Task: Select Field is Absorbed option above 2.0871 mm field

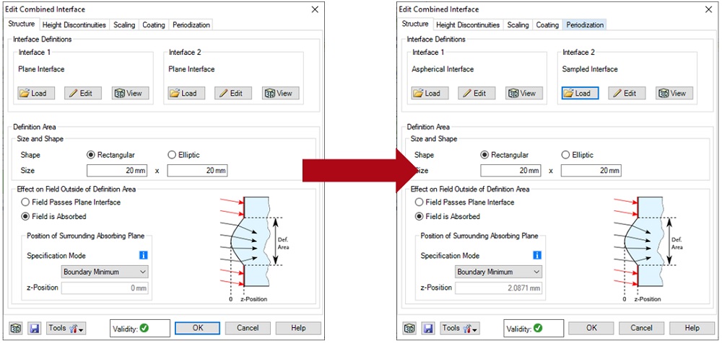Action: [420, 216]
